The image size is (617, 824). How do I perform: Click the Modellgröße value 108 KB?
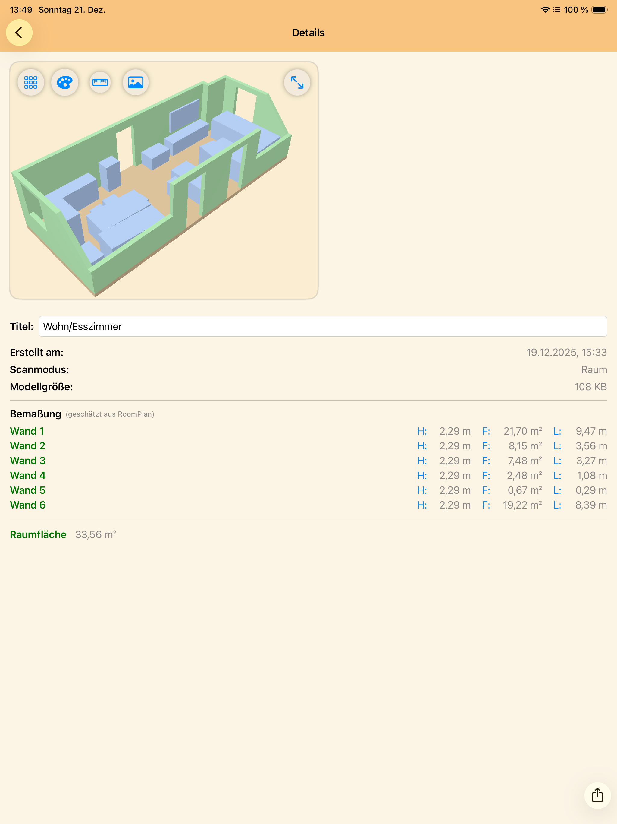click(590, 387)
